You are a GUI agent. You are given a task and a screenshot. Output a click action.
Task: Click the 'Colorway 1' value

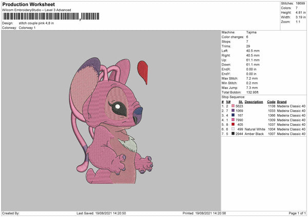click(27, 28)
